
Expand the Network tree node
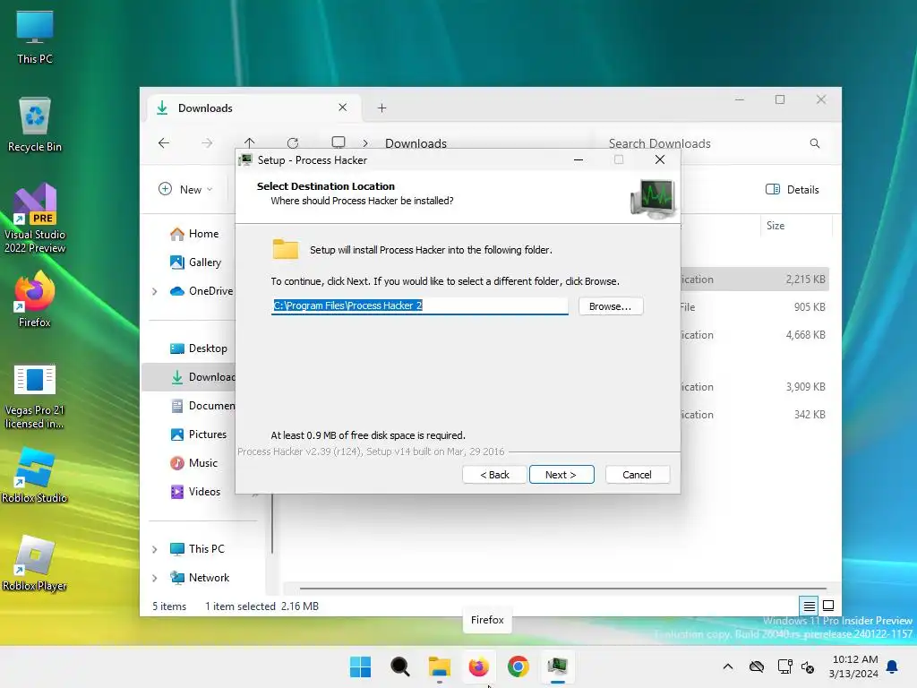click(x=154, y=578)
